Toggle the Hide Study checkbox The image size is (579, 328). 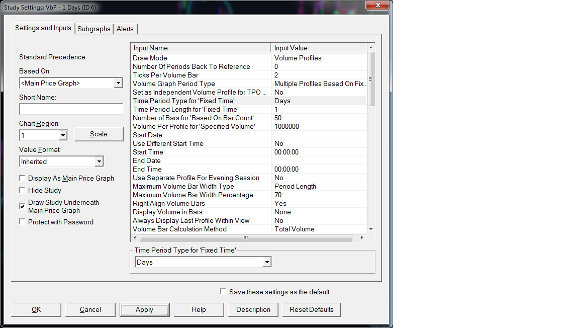click(x=22, y=190)
